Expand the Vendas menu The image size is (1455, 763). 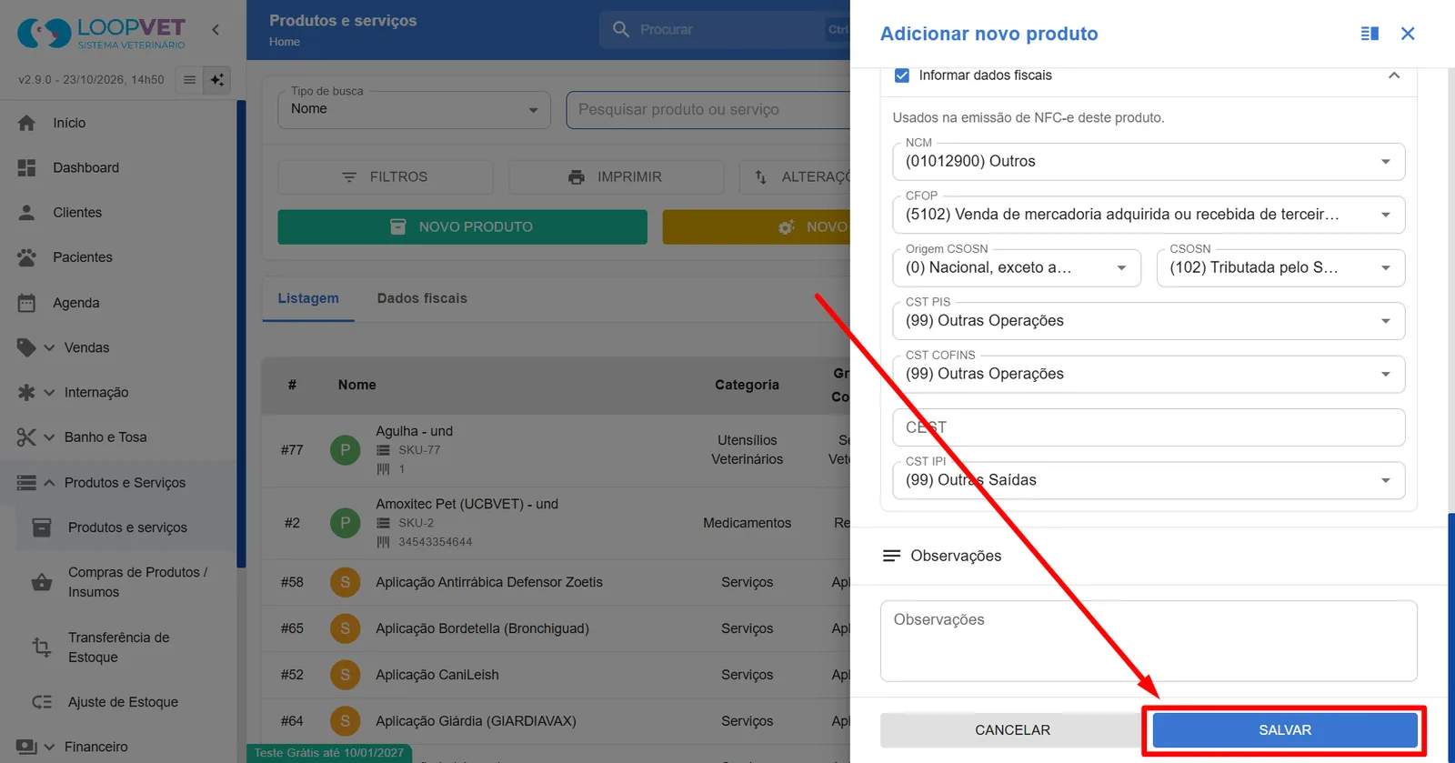point(49,347)
